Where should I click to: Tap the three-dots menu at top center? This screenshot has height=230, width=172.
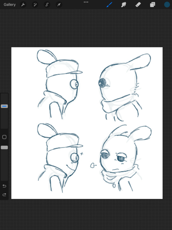tap(86, 2)
